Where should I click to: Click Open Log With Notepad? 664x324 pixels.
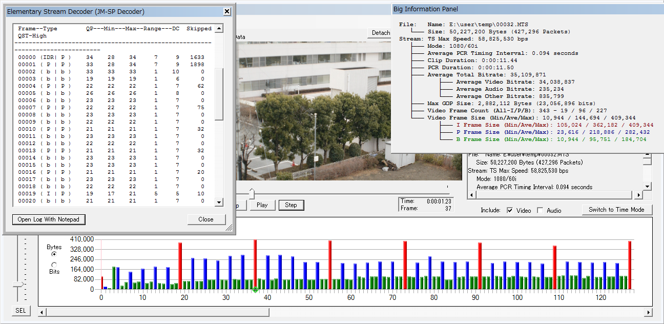[x=49, y=219]
